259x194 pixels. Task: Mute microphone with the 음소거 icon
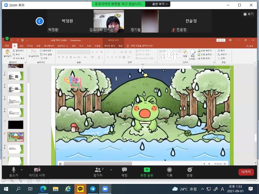14,170
